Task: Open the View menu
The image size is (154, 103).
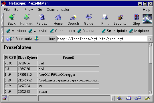Action: (29, 10)
